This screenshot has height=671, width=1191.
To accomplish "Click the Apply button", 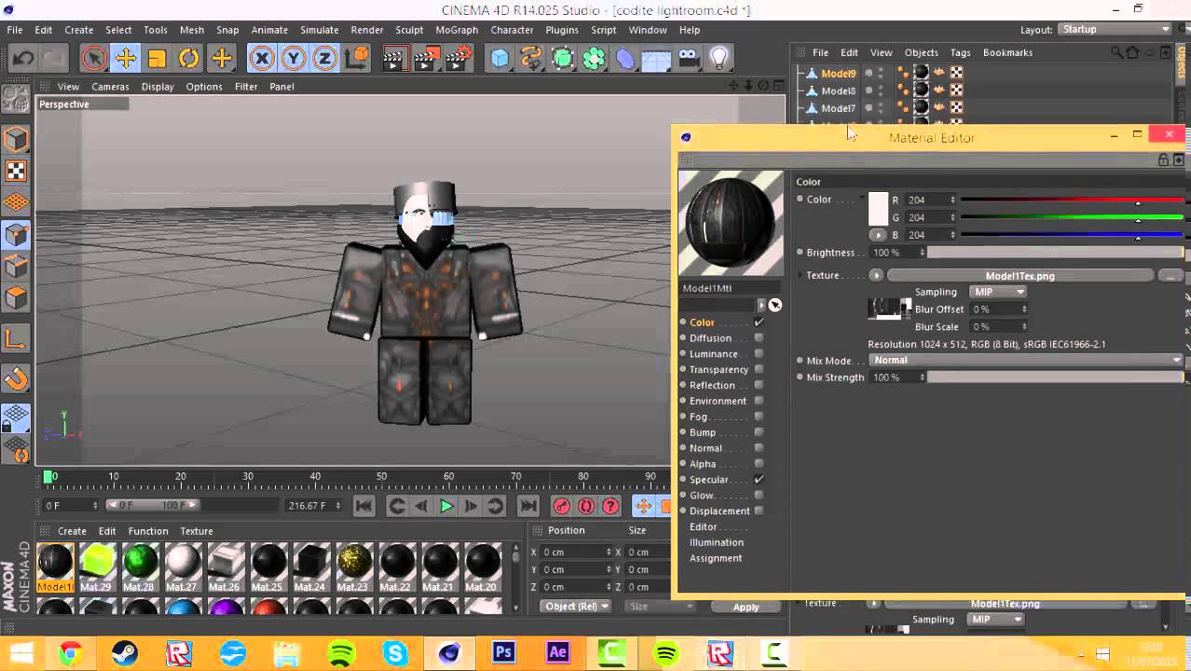I will 746,607.
